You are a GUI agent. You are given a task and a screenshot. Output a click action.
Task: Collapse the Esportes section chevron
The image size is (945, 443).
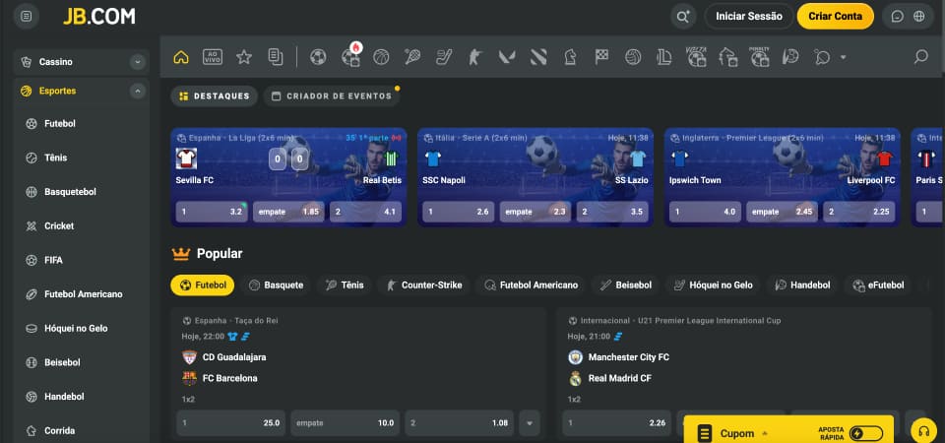138,91
